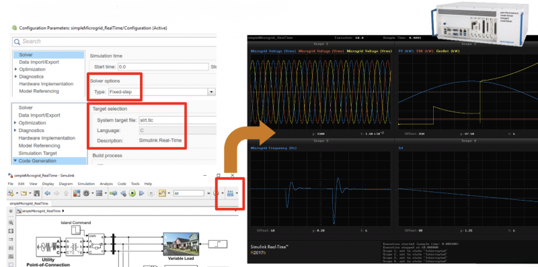Click the Build Model icon in toolbar

230,193
